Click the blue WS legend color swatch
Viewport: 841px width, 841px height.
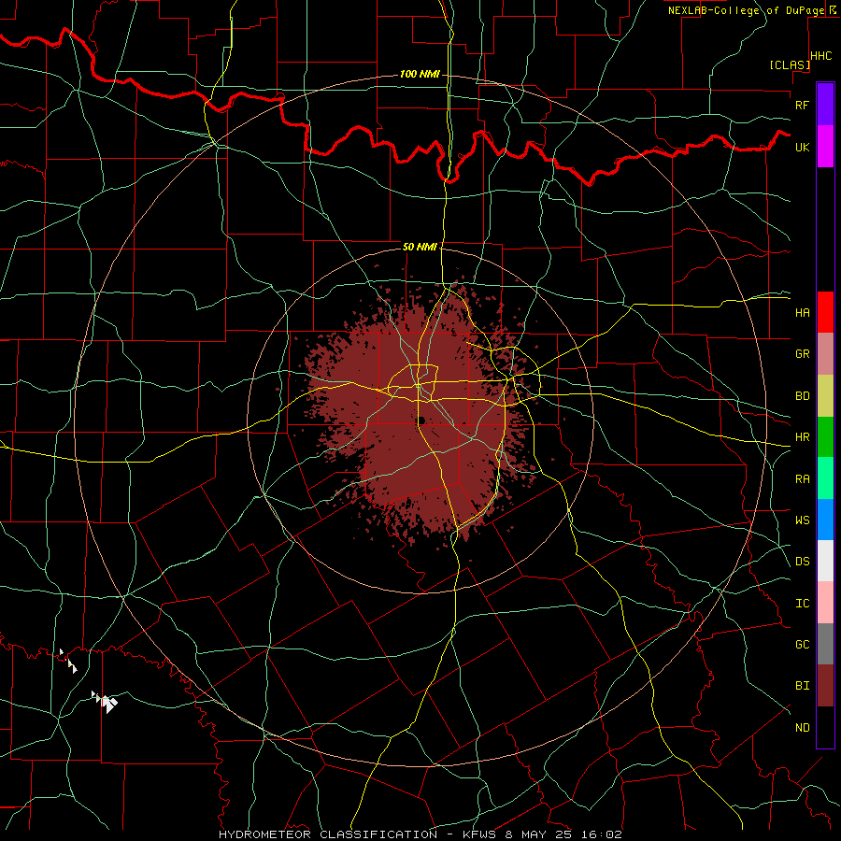click(x=825, y=520)
